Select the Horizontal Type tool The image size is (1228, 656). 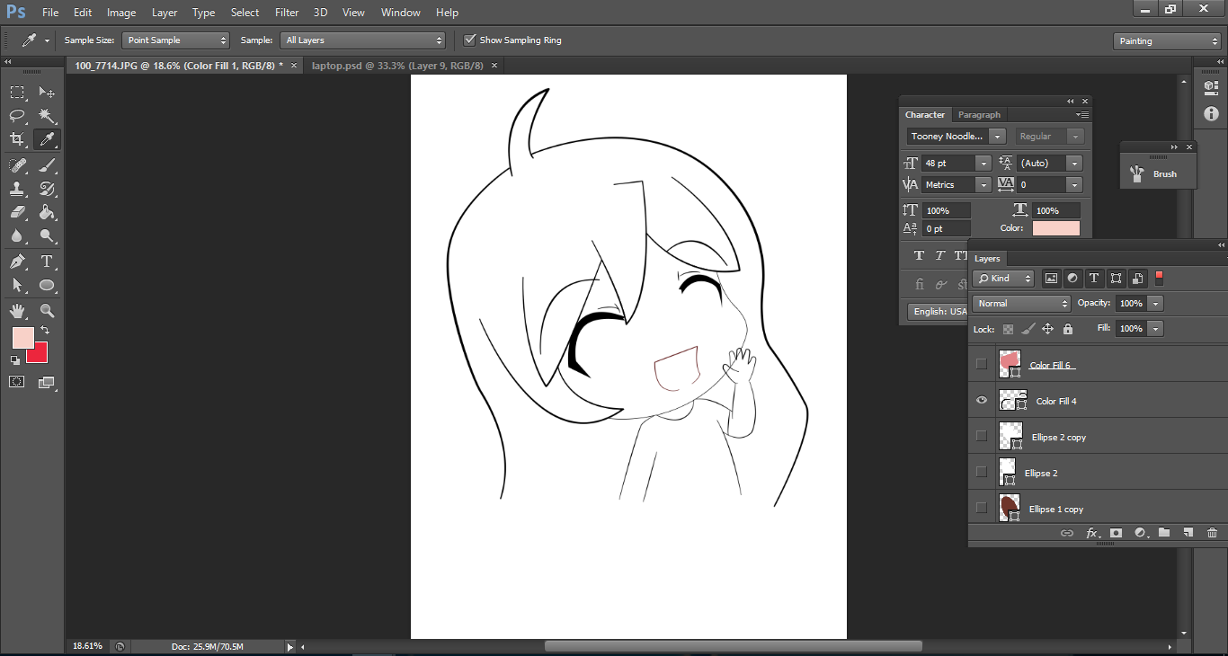tap(47, 262)
